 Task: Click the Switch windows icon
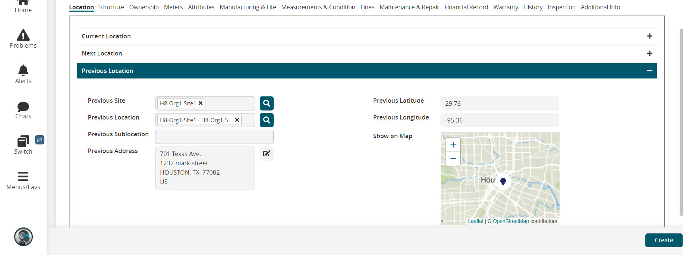tap(23, 141)
